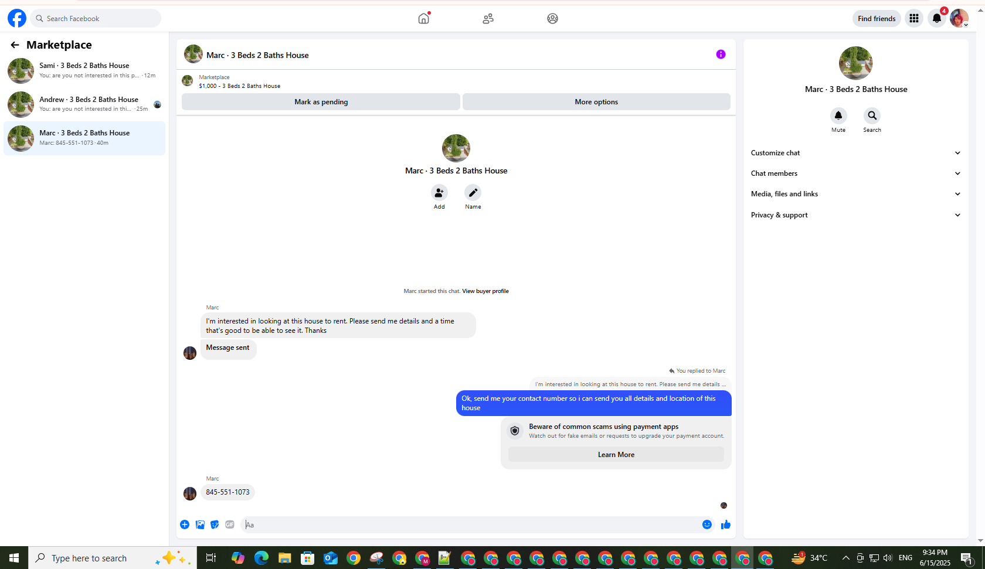Open Andrew's 3 Beds 2 Baths House chat
Image resolution: width=985 pixels, height=569 pixels.
click(84, 104)
